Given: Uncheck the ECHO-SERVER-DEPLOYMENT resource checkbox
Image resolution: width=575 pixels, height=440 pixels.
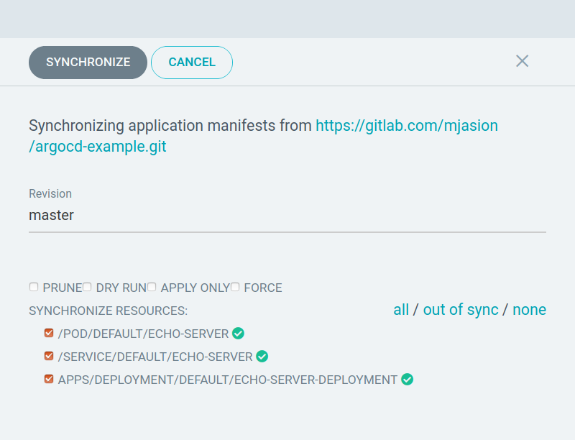Looking at the screenshot, I should [49, 379].
